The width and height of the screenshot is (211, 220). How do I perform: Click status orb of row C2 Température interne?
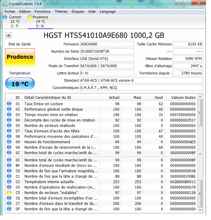[9, 182]
